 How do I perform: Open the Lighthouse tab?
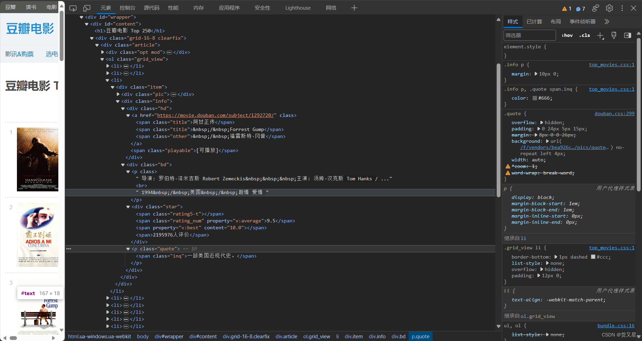coord(298,8)
